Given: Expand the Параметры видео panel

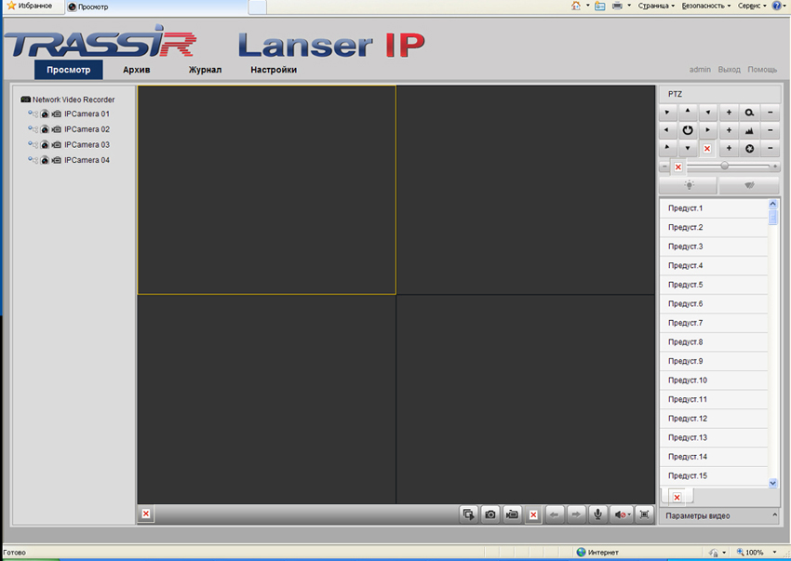Looking at the screenshot, I should tap(720, 515).
